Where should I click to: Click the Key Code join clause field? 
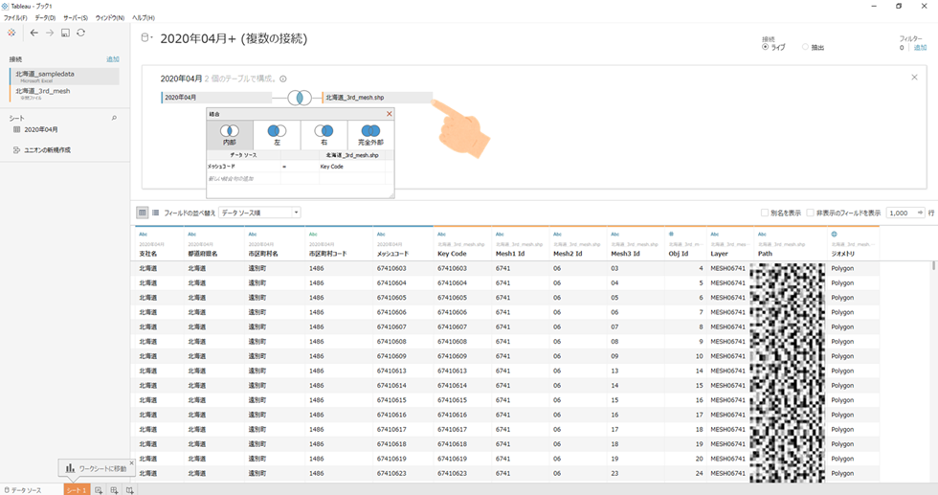[x=352, y=167]
